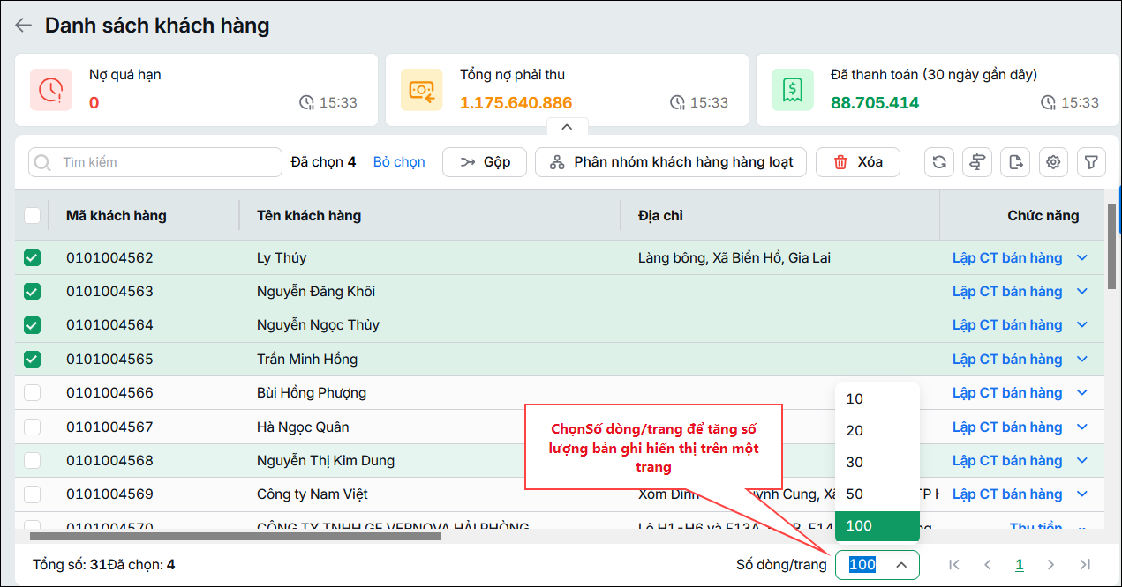Image resolution: width=1122 pixels, height=587 pixels.
Task: Go back using the left arrow icon
Action: point(23,26)
